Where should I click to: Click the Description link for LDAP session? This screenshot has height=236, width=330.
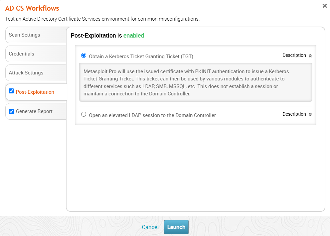(294, 114)
